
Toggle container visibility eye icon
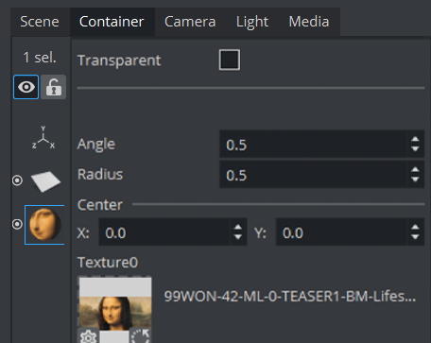pyautogui.click(x=26, y=87)
